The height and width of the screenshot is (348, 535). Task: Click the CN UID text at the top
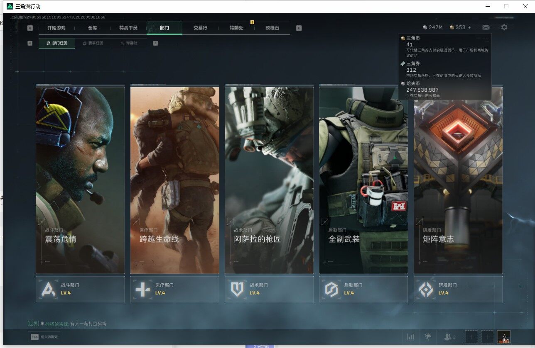tap(59, 17)
